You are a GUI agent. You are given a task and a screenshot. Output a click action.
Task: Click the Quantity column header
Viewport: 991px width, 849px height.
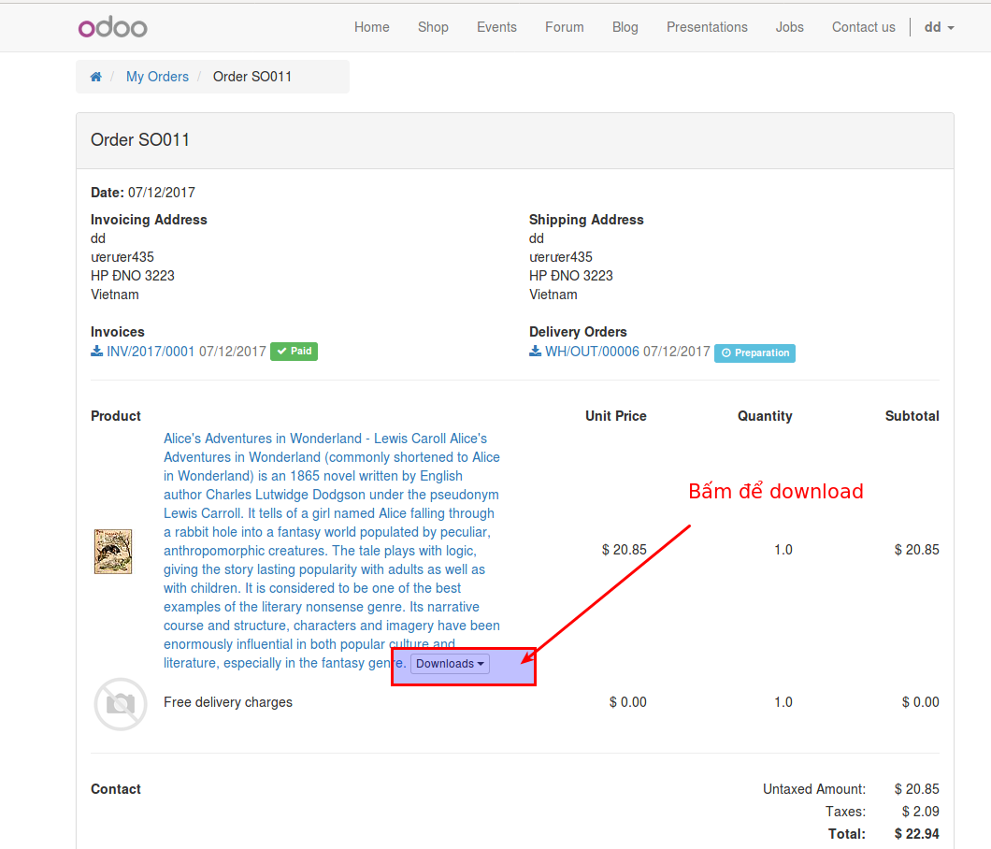pyautogui.click(x=765, y=416)
